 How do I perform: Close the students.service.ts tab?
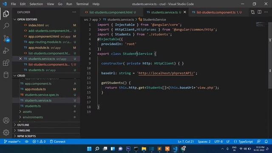[185, 12]
